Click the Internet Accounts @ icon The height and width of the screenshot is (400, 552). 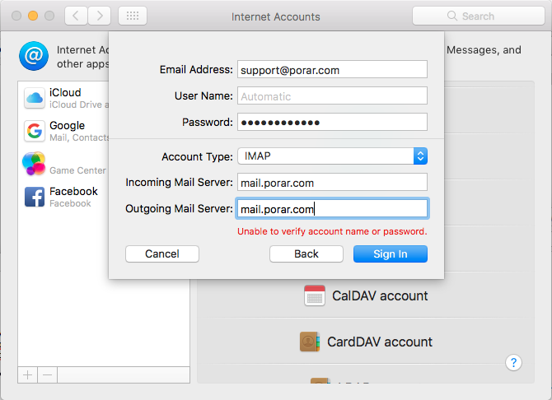point(33,56)
